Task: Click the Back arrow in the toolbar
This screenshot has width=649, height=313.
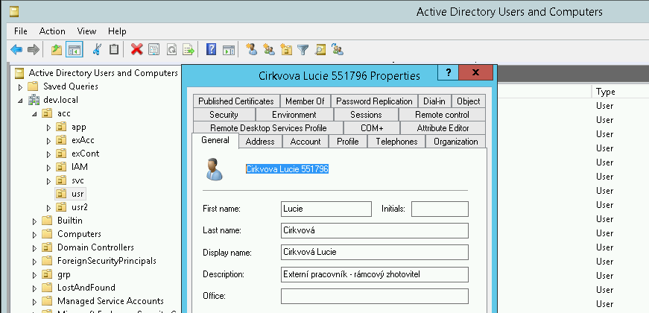Action: tap(16, 50)
